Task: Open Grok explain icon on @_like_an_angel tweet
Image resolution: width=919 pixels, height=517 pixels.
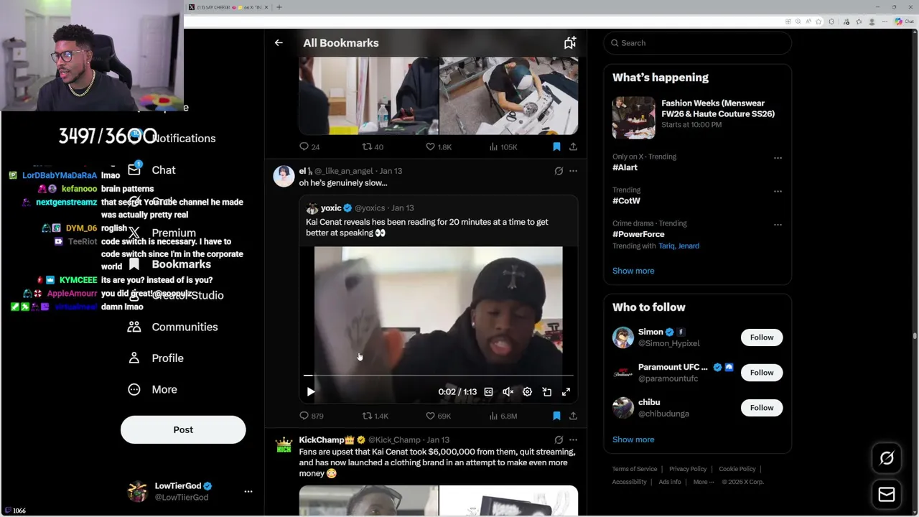Action: pos(559,171)
